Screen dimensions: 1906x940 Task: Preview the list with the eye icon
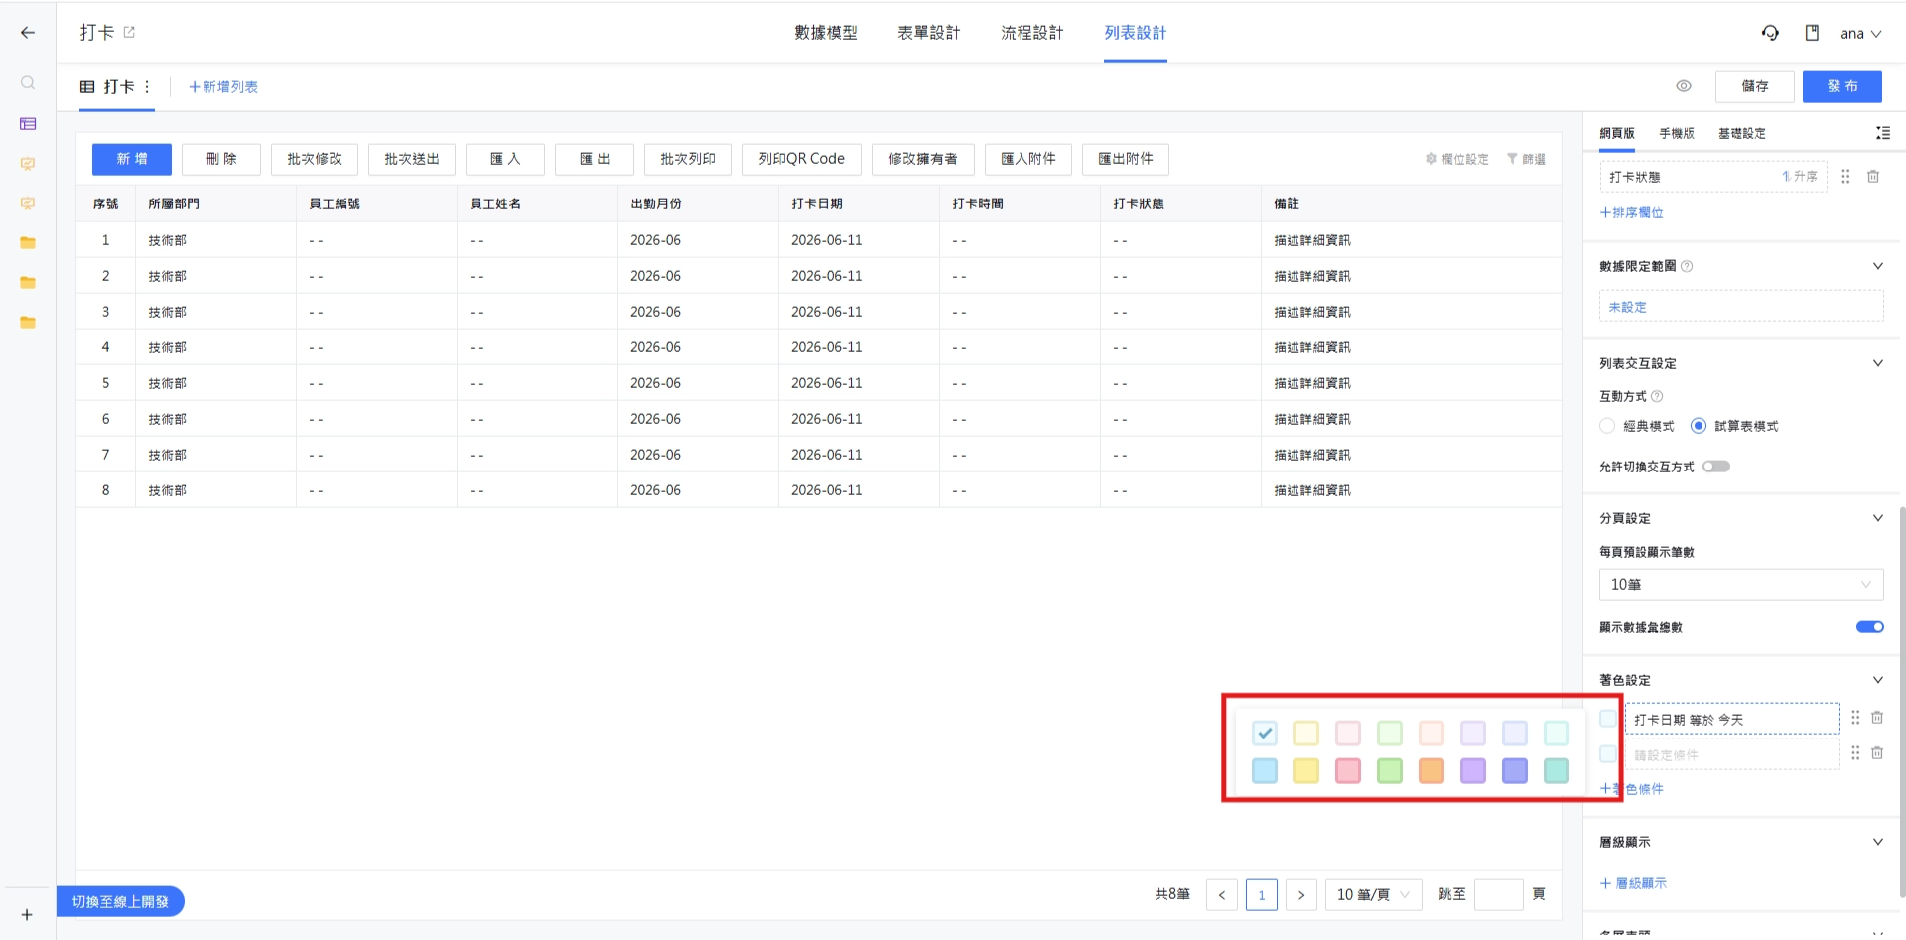[x=1684, y=86]
